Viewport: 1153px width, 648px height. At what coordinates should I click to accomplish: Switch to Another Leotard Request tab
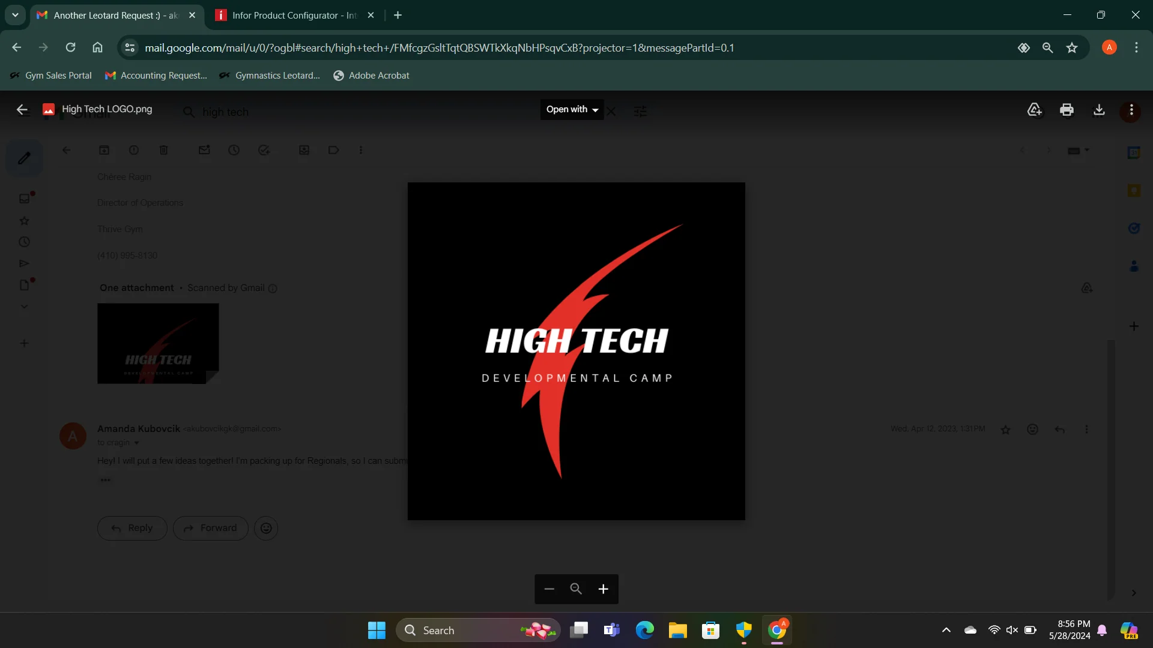(117, 16)
